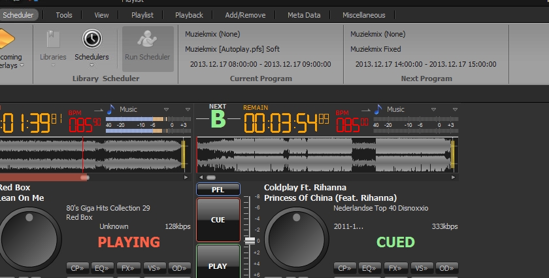Viewport: 549px width, 278px height.
Task: Open right deck FX» panel
Action: [x=395, y=268]
